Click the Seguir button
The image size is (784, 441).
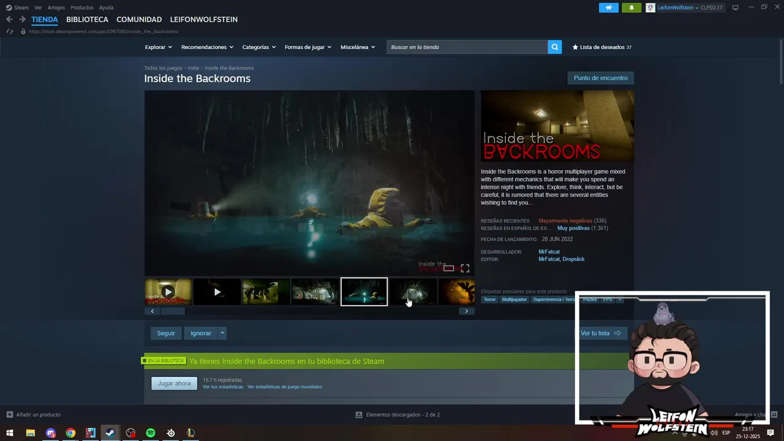(x=166, y=333)
